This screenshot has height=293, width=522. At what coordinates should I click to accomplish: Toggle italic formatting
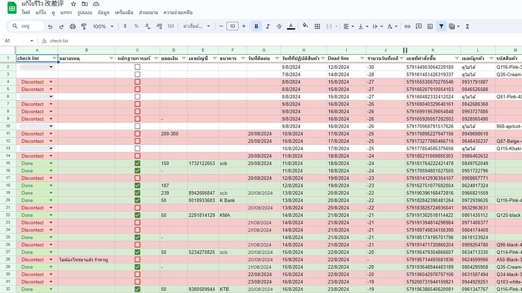[x=268, y=26]
